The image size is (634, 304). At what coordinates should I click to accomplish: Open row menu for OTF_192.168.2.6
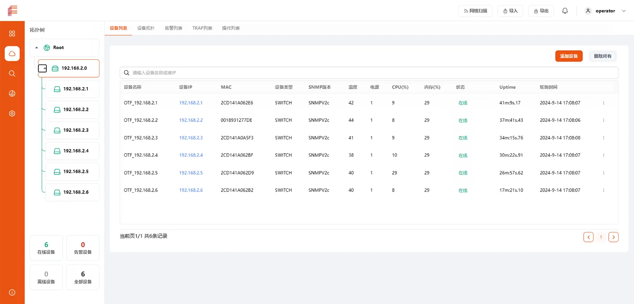coord(603,190)
